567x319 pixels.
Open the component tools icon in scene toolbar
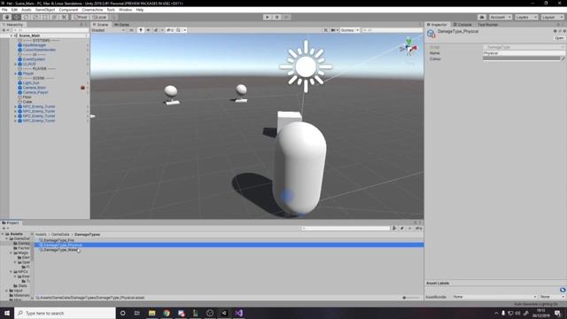click(326, 30)
